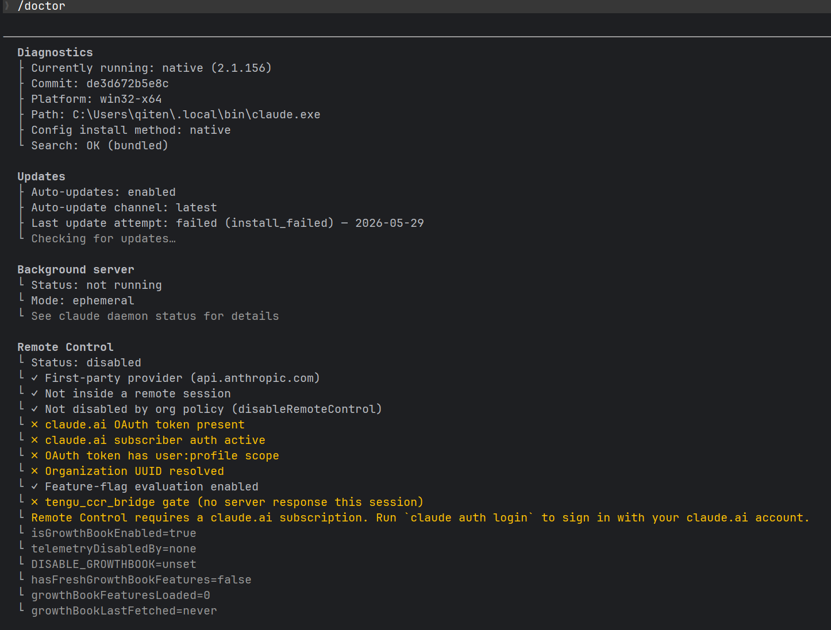Click check mark beside 'Not inside a remote session'

click(34, 393)
